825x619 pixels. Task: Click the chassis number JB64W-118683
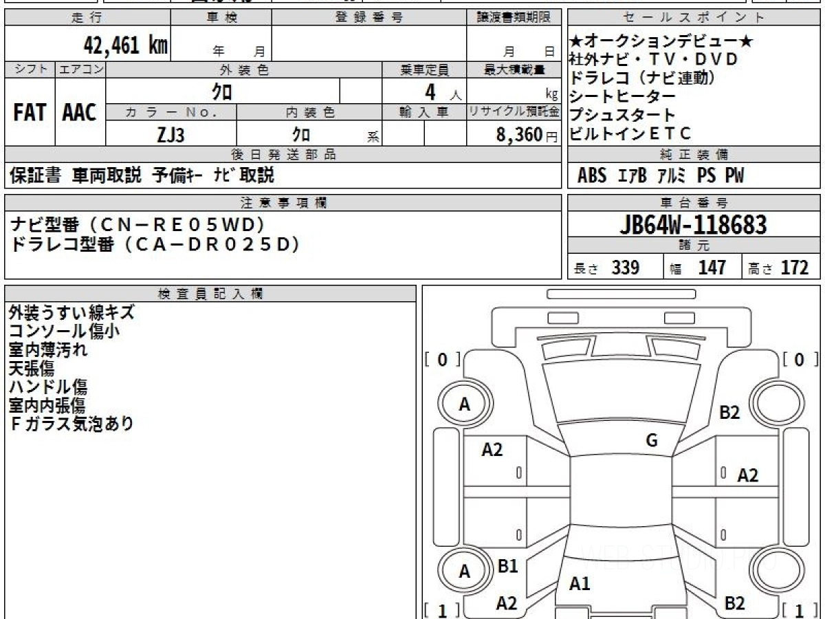coord(694,225)
